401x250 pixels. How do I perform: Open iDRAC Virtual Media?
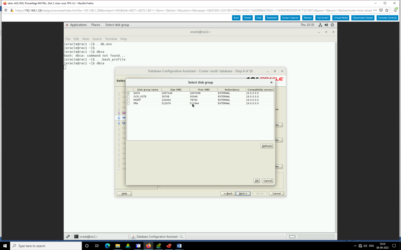point(341,18)
